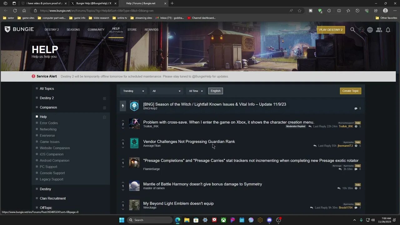Open File Explorer from the taskbar
This screenshot has width=400, height=225.
point(187,220)
